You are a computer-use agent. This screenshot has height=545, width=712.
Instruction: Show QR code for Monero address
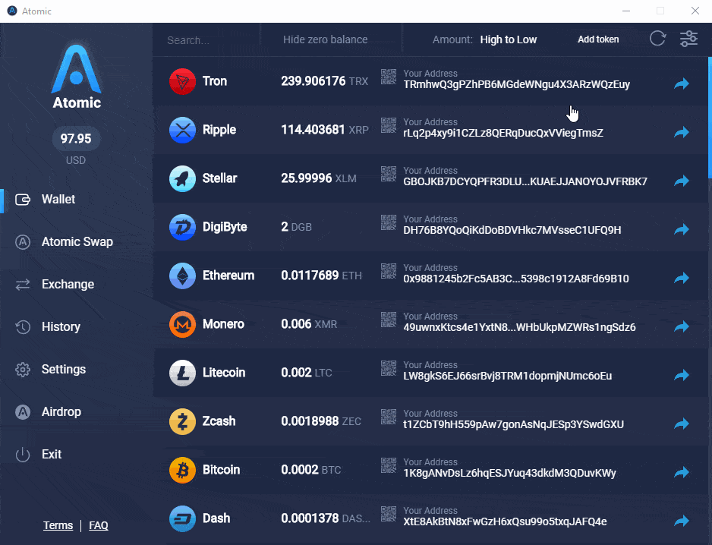(388, 320)
